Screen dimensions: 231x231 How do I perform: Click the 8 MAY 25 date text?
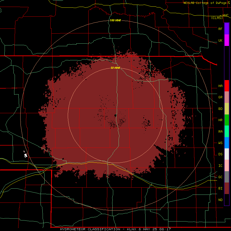point(148,229)
